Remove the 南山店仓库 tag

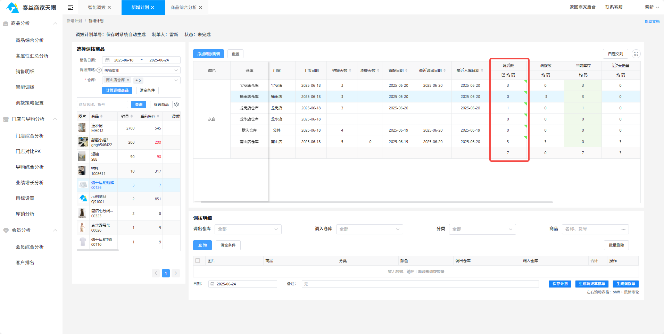point(128,80)
